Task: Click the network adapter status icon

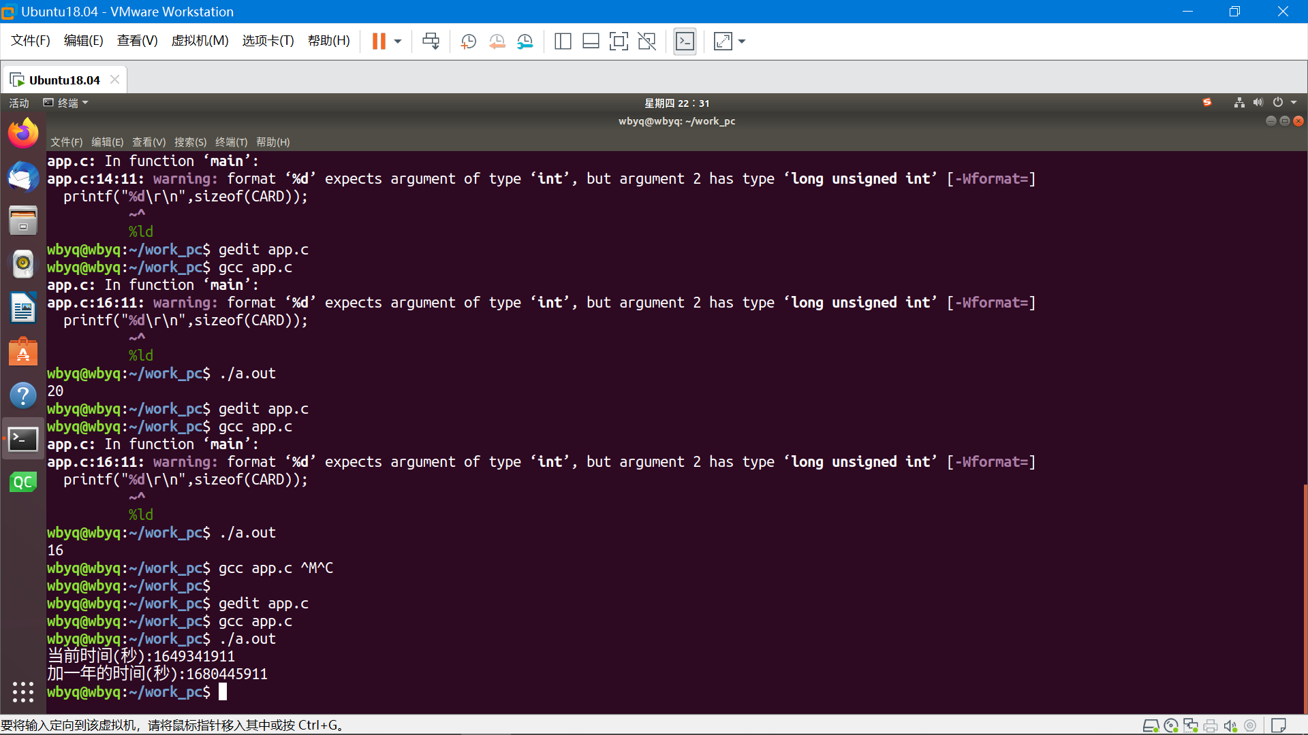Action: pyautogui.click(x=1191, y=725)
